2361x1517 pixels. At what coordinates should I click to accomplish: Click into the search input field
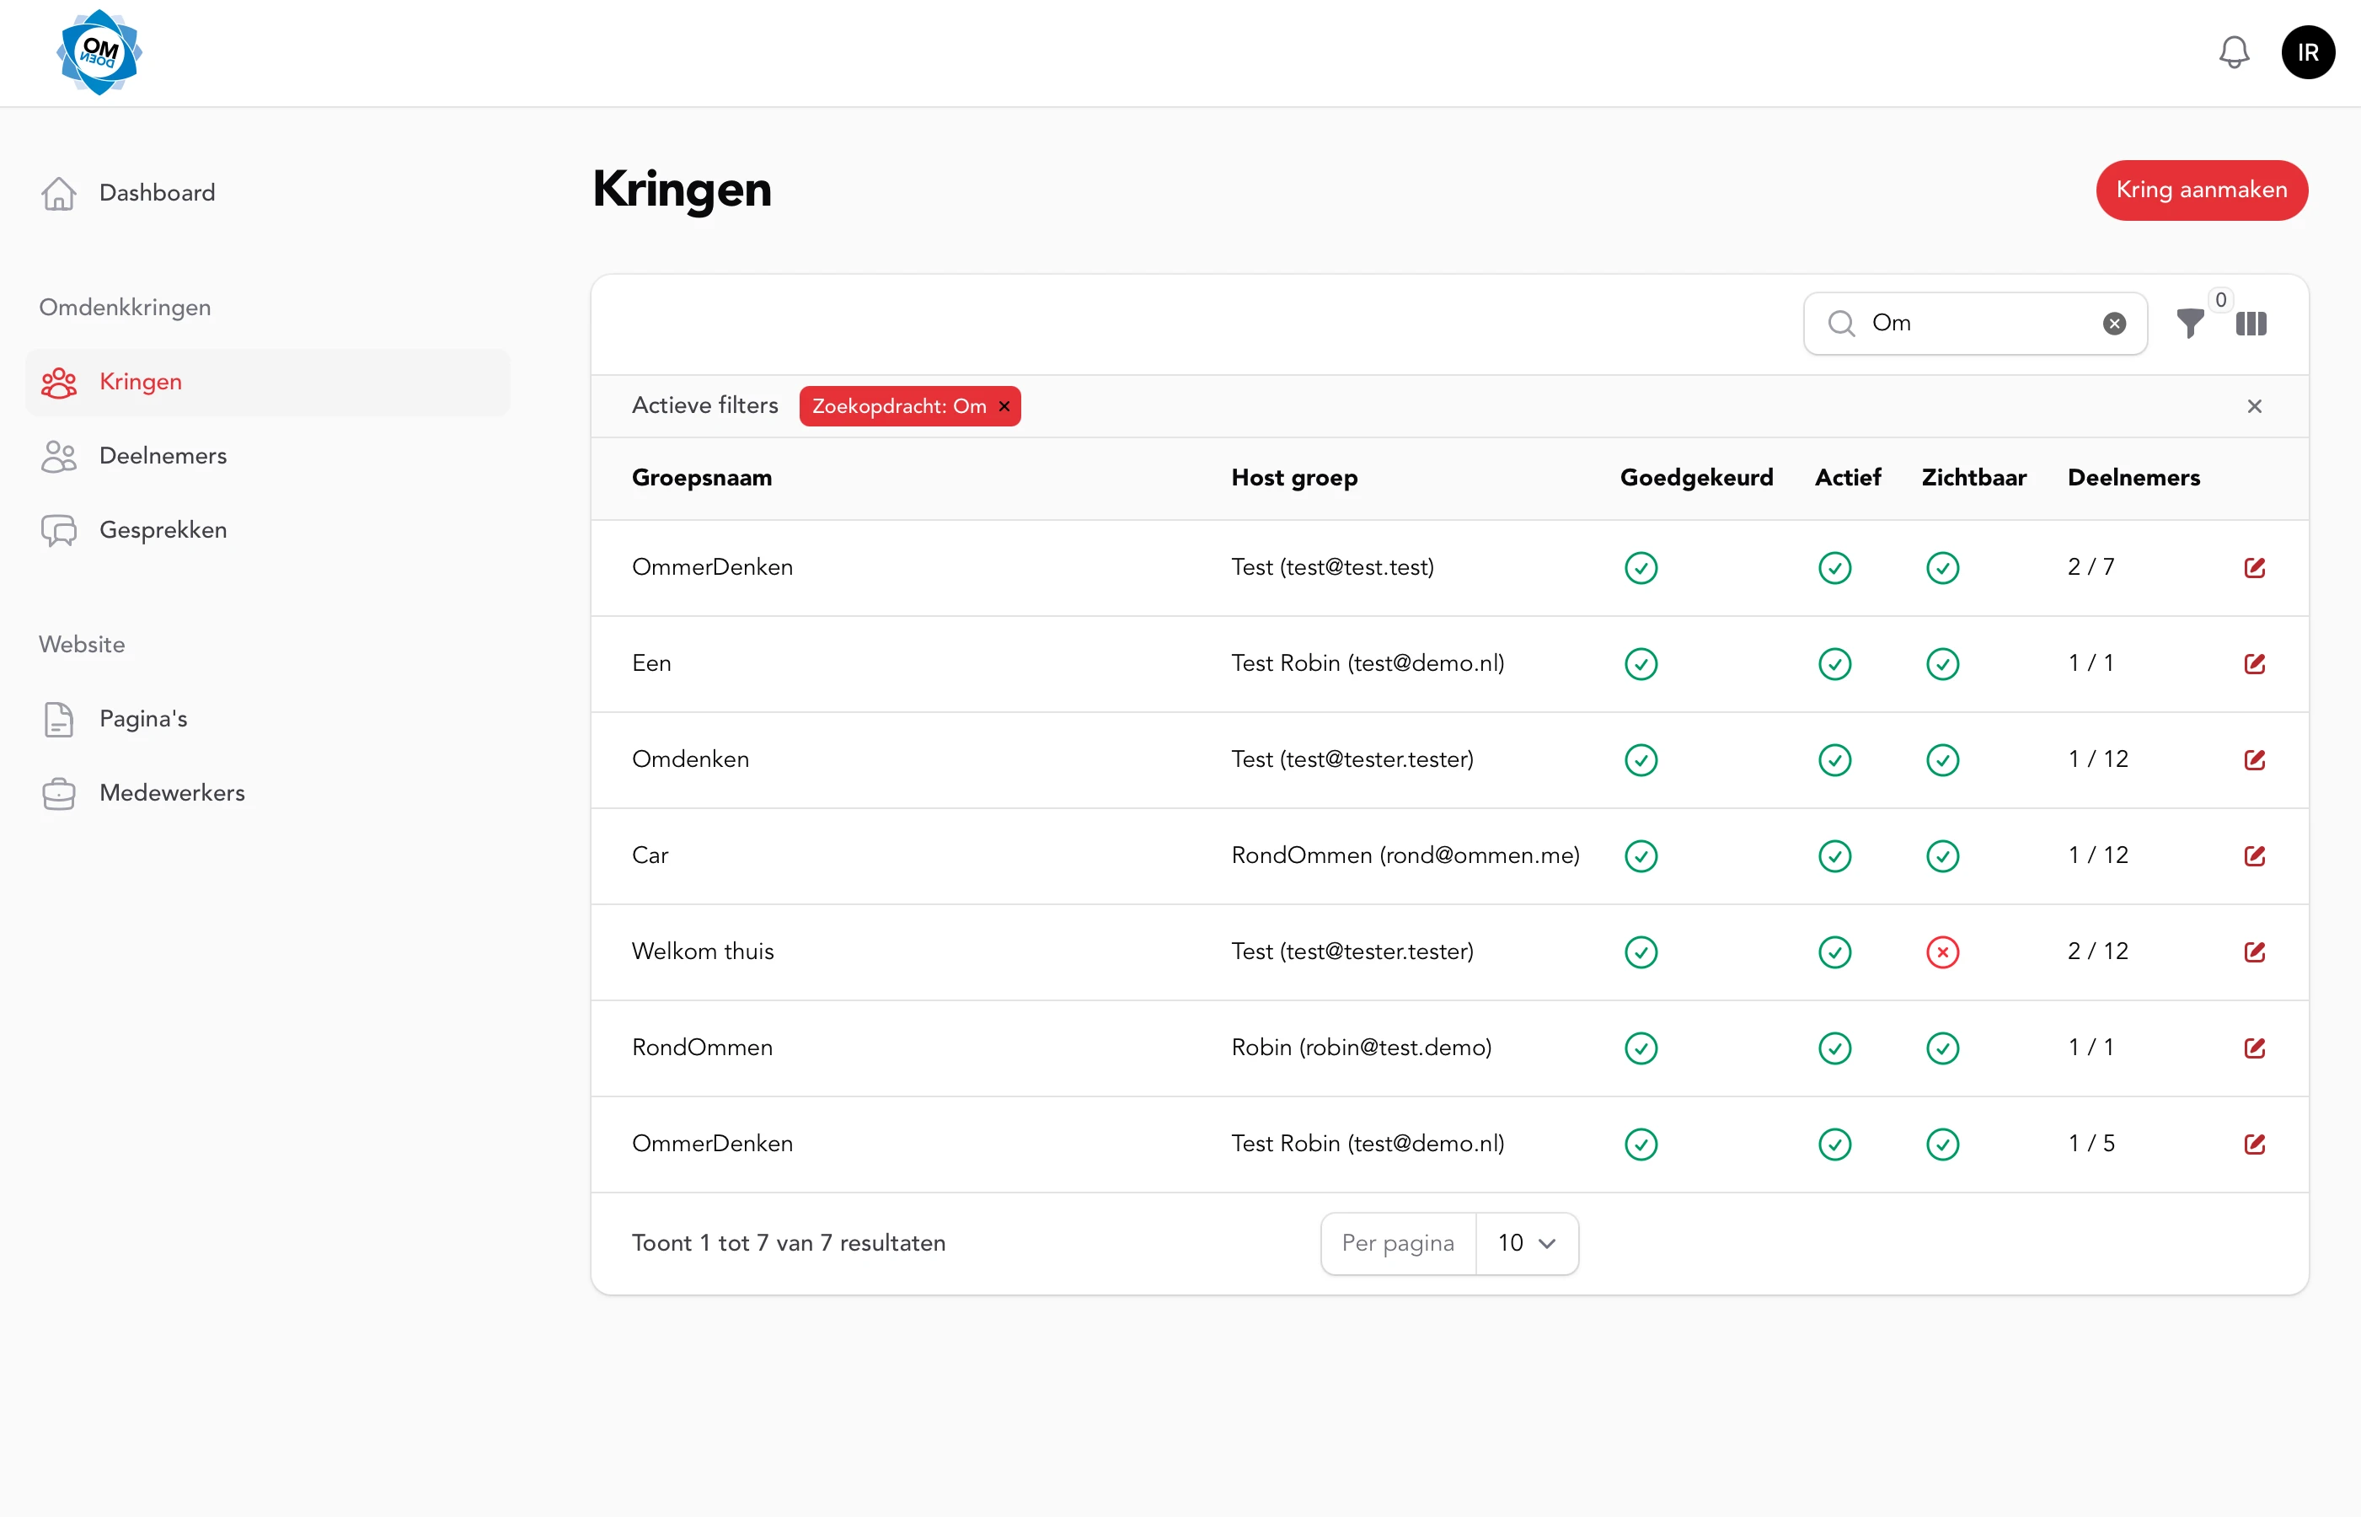click(1979, 323)
